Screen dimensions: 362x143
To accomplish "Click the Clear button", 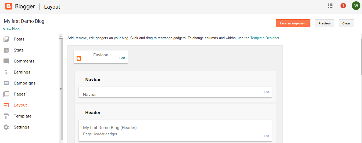I will [346, 23].
